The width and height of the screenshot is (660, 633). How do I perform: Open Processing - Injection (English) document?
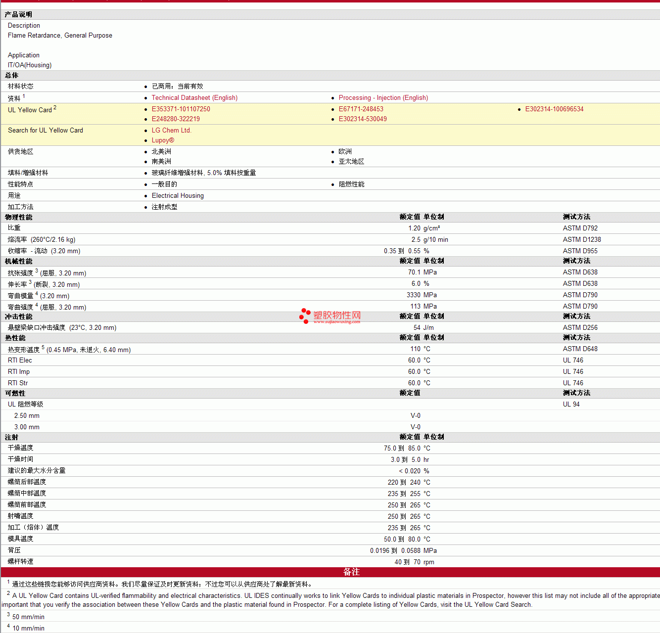pos(383,98)
